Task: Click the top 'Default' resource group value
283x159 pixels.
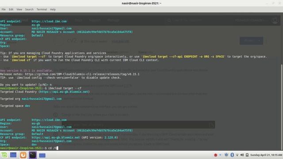Action: pyautogui.click(x=37, y=35)
